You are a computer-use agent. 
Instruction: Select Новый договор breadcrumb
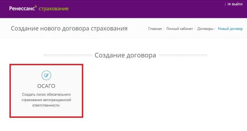230,29
